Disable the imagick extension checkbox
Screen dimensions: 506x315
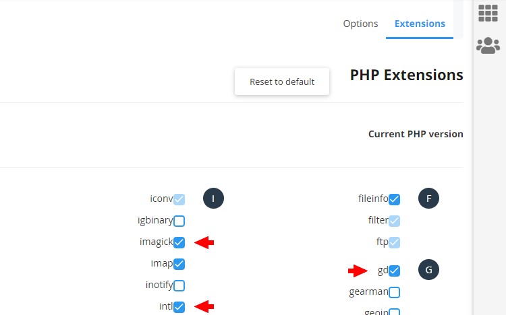[179, 242]
